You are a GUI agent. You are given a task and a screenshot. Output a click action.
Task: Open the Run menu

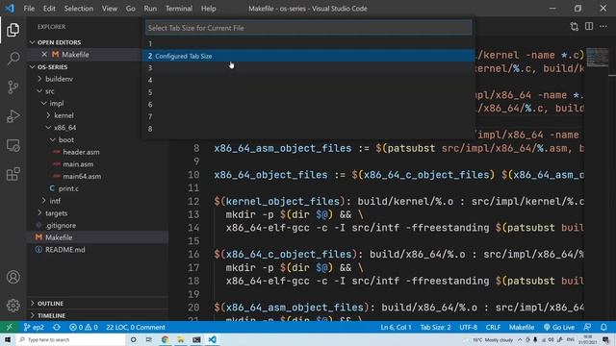(x=150, y=9)
